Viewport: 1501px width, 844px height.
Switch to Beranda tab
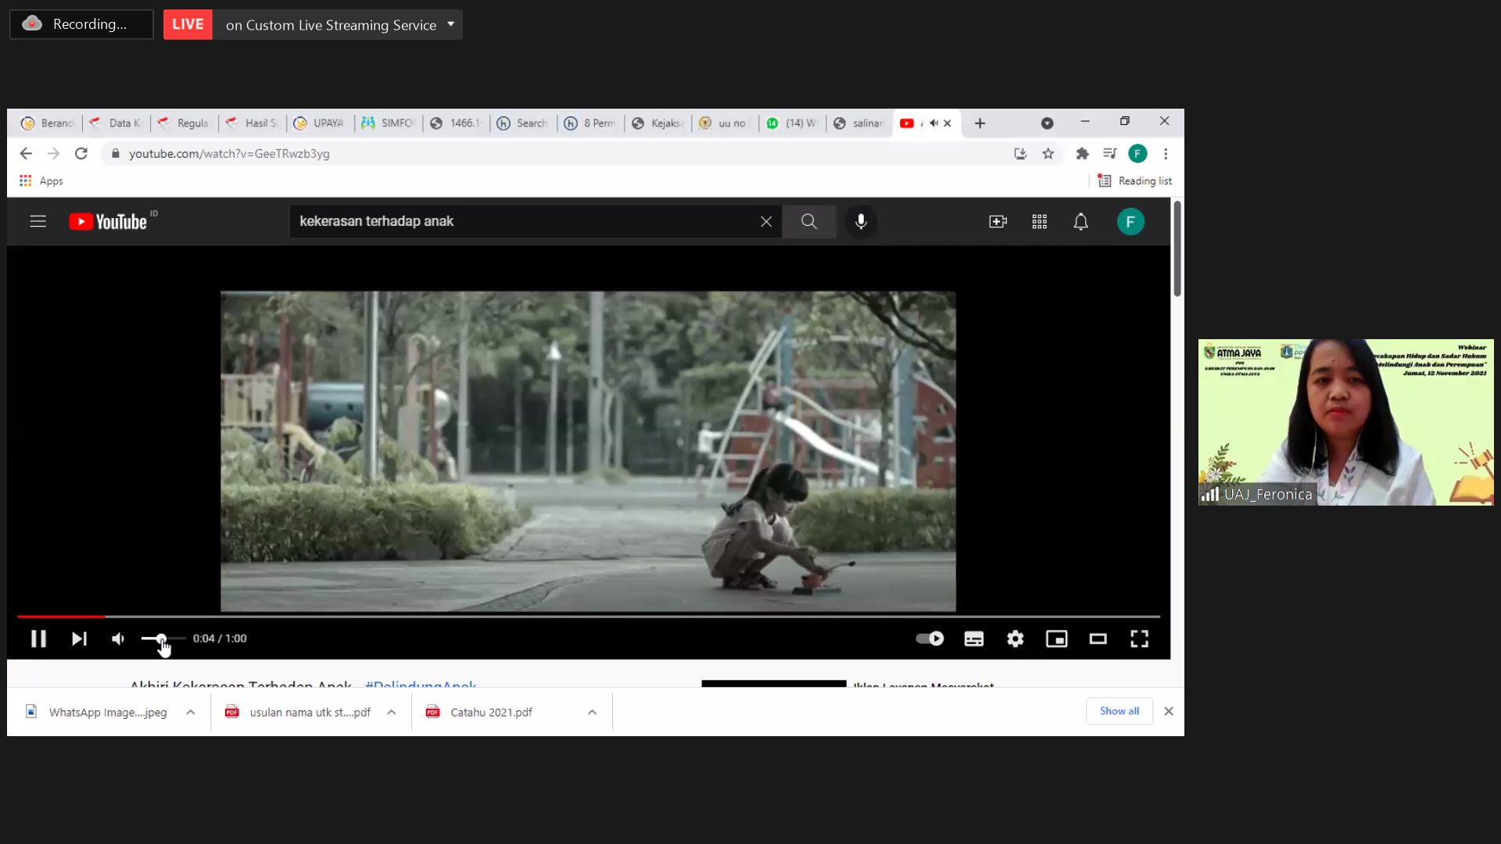click(x=48, y=123)
